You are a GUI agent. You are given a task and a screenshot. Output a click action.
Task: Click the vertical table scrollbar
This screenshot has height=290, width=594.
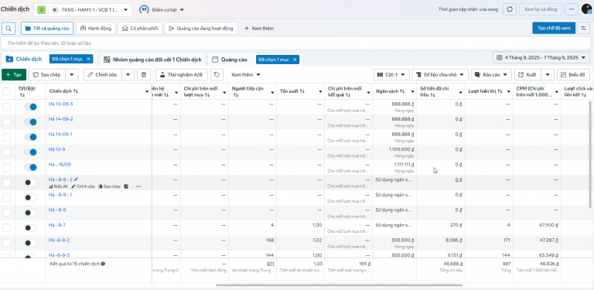591,154
